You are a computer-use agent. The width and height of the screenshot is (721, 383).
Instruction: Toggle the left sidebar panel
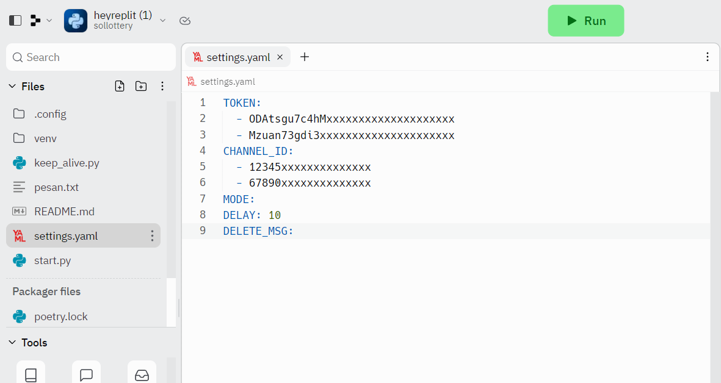pos(15,20)
